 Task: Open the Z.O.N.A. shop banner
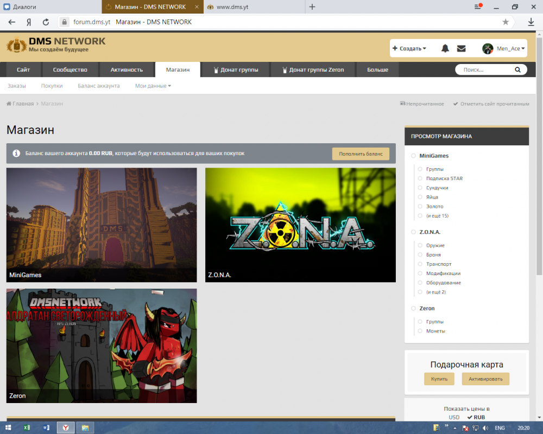[x=300, y=225]
